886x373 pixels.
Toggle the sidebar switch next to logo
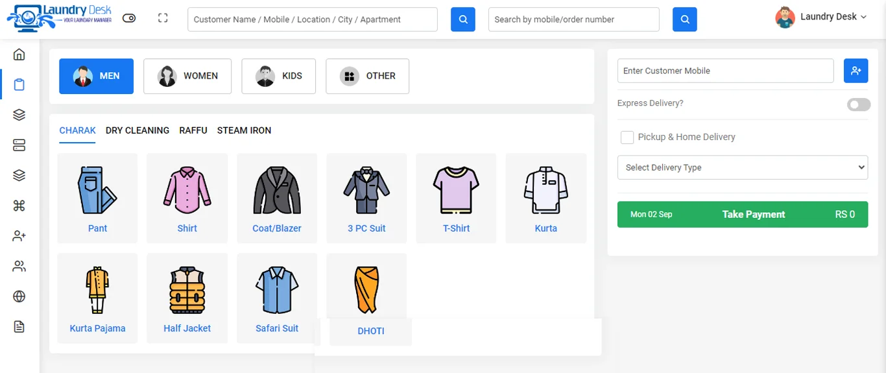coord(129,19)
